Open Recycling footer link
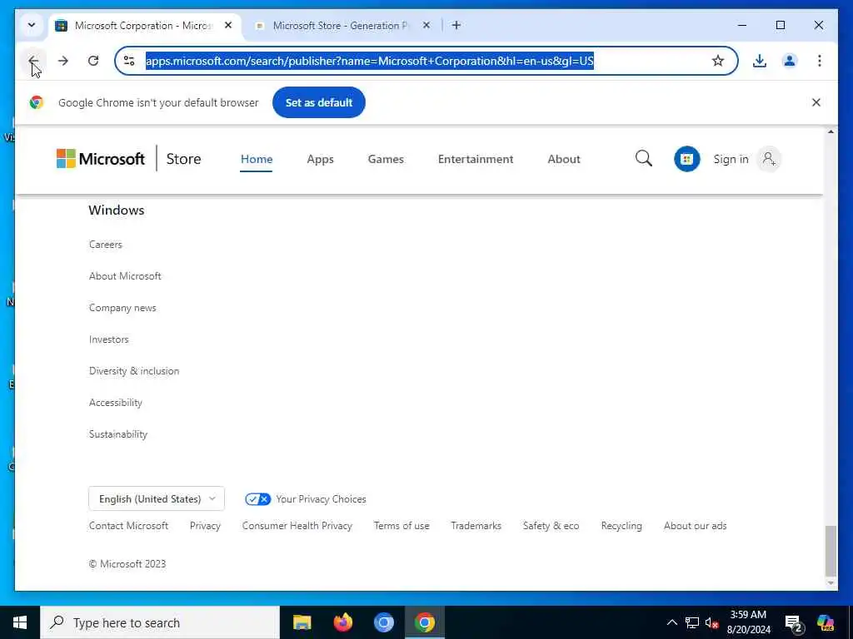Viewport: 853px width, 639px height. pos(621,526)
